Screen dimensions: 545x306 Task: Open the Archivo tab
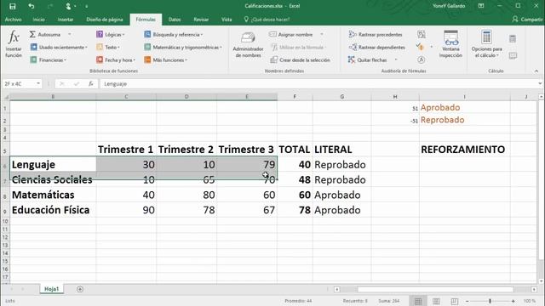click(14, 20)
